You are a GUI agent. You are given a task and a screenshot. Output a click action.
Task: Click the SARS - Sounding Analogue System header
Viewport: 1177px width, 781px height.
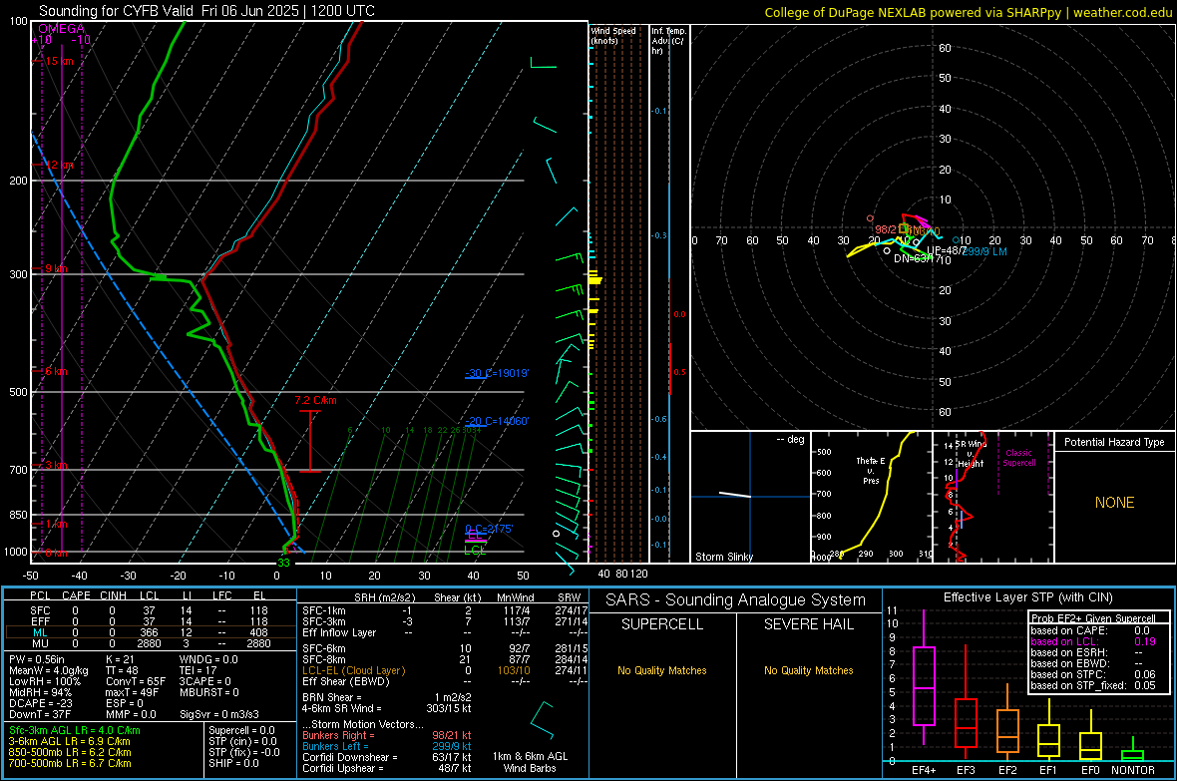735,600
